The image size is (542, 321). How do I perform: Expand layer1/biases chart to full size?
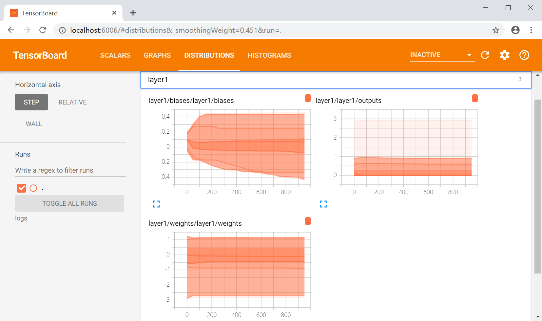(x=156, y=204)
